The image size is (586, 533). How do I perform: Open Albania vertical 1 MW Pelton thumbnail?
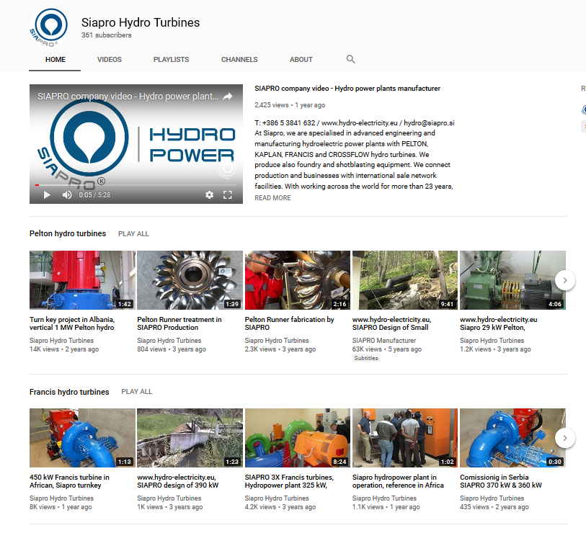click(82, 280)
